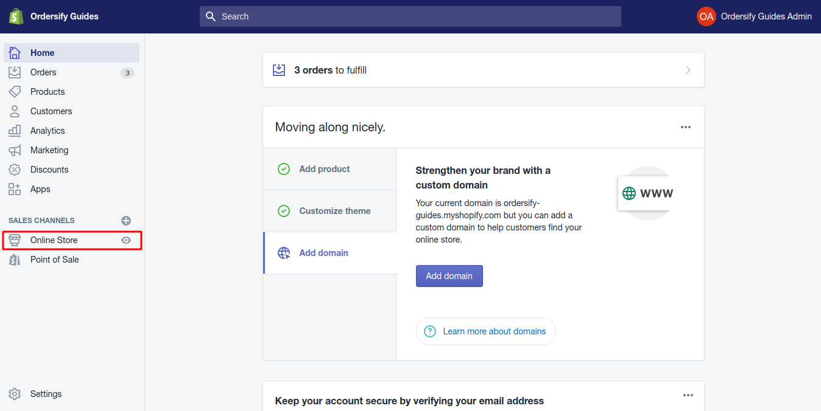Click the Settings gear icon
This screenshot has height=411, width=821.
(x=15, y=394)
